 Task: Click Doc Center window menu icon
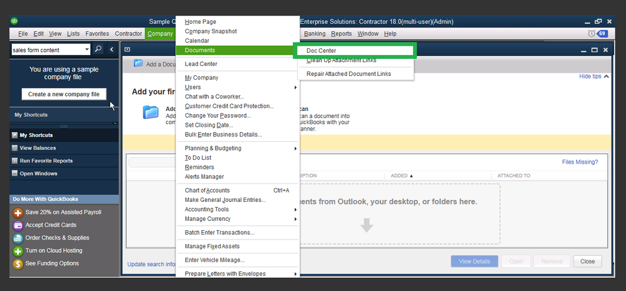[127, 50]
